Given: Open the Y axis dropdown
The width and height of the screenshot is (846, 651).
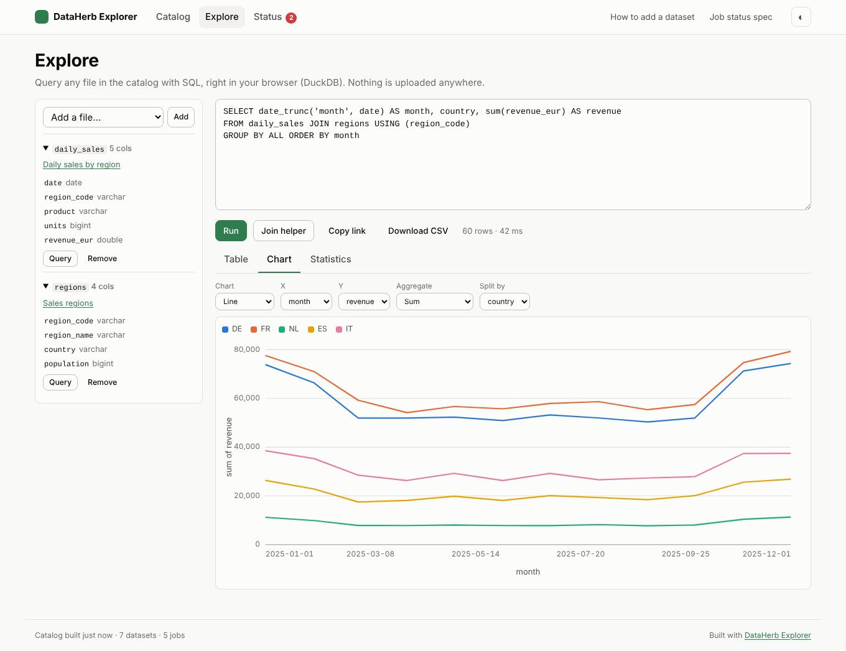Looking at the screenshot, I should (364, 302).
